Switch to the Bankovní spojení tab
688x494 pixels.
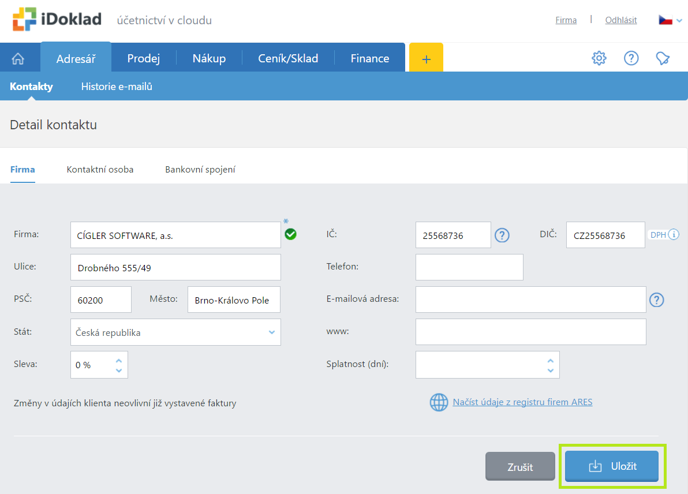click(200, 169)
